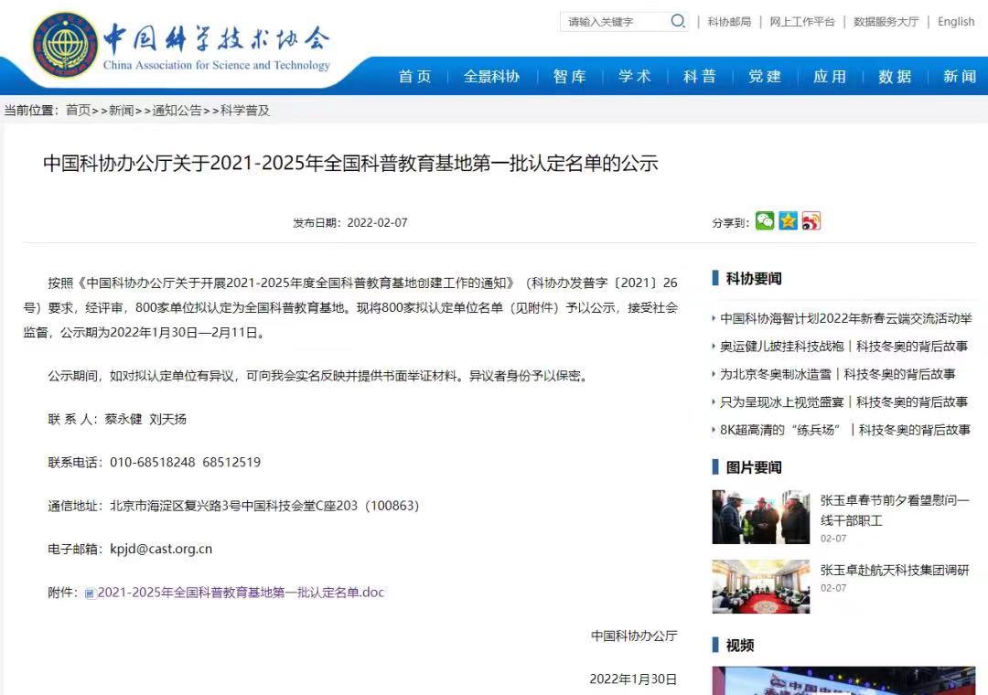Click breadcrumb 科学普及 link
Viewport: 988px width, 695px height.
245,111
